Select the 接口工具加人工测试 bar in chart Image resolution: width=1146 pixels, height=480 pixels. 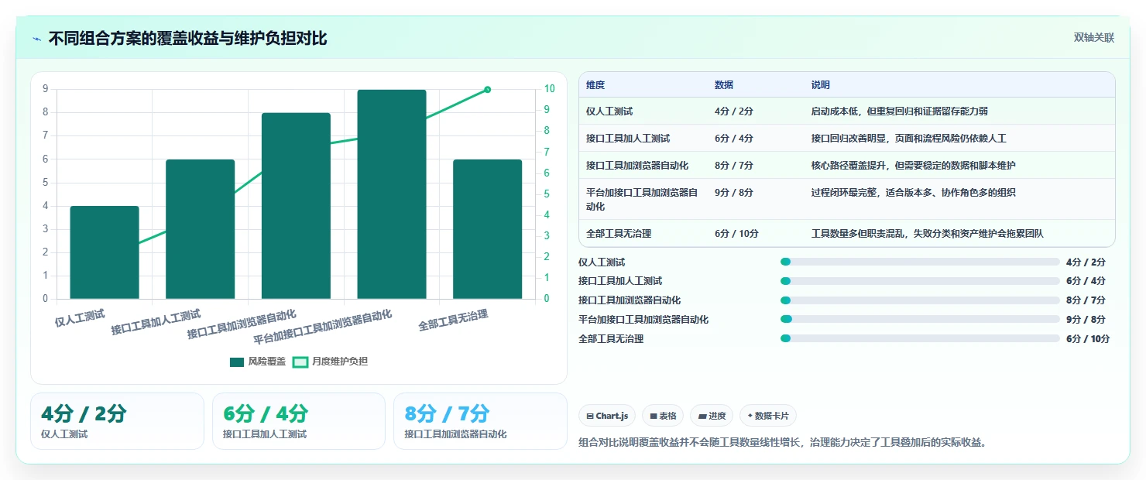click(201, 229)
